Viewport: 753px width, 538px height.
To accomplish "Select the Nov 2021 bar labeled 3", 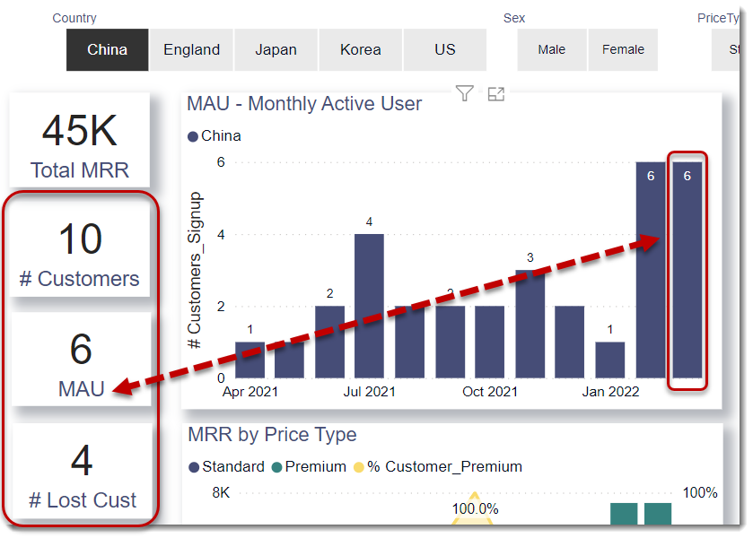I will [x=530, y=324].
